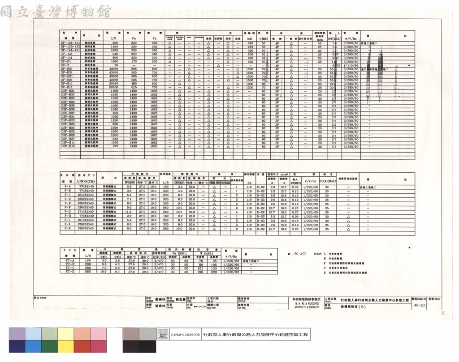Select fan coil label FC-B
This screenshot has width=459, height=362.
tap(70, 264)
